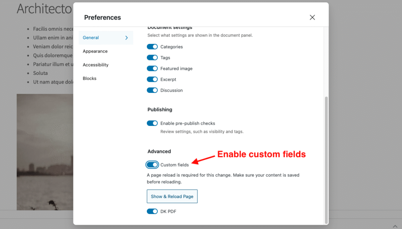Toggle the Featured image setting

pyautogui.click(x=152, y=68)
